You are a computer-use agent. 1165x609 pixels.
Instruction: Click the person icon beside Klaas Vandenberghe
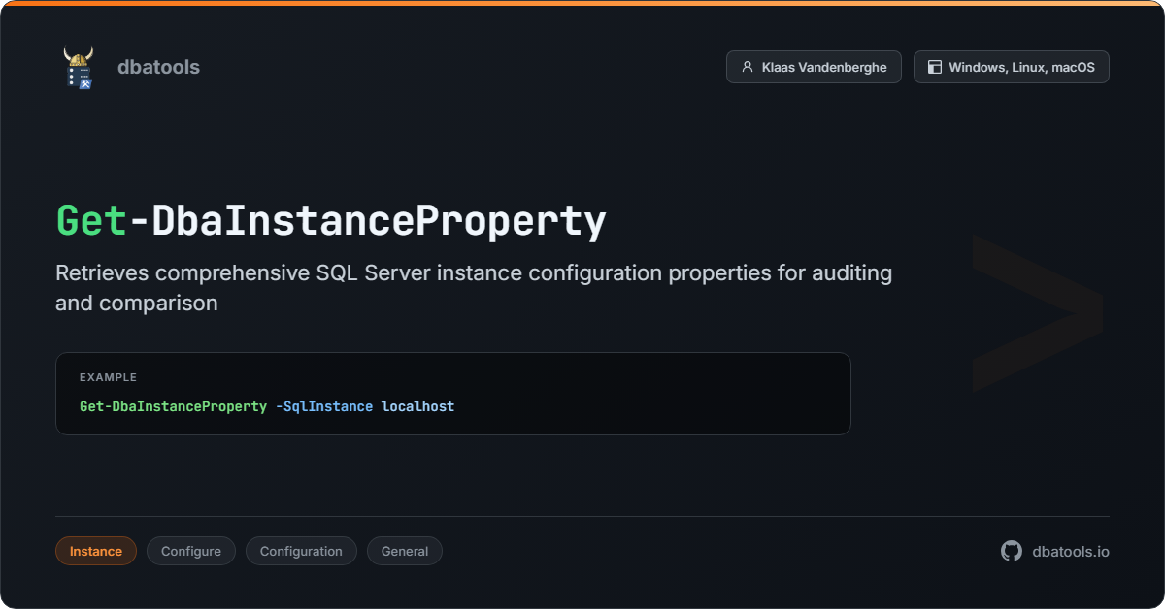pyautogui.click(x=747, y=67)
